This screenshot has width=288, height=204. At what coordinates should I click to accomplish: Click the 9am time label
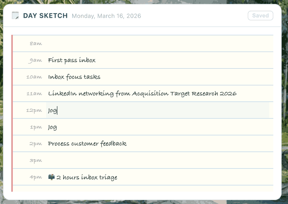coord(35,61)
